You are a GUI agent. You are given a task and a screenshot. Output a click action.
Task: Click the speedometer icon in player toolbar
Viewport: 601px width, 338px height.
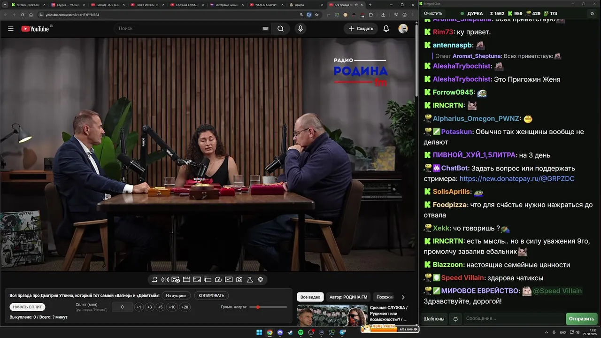[x=218, y=280]
